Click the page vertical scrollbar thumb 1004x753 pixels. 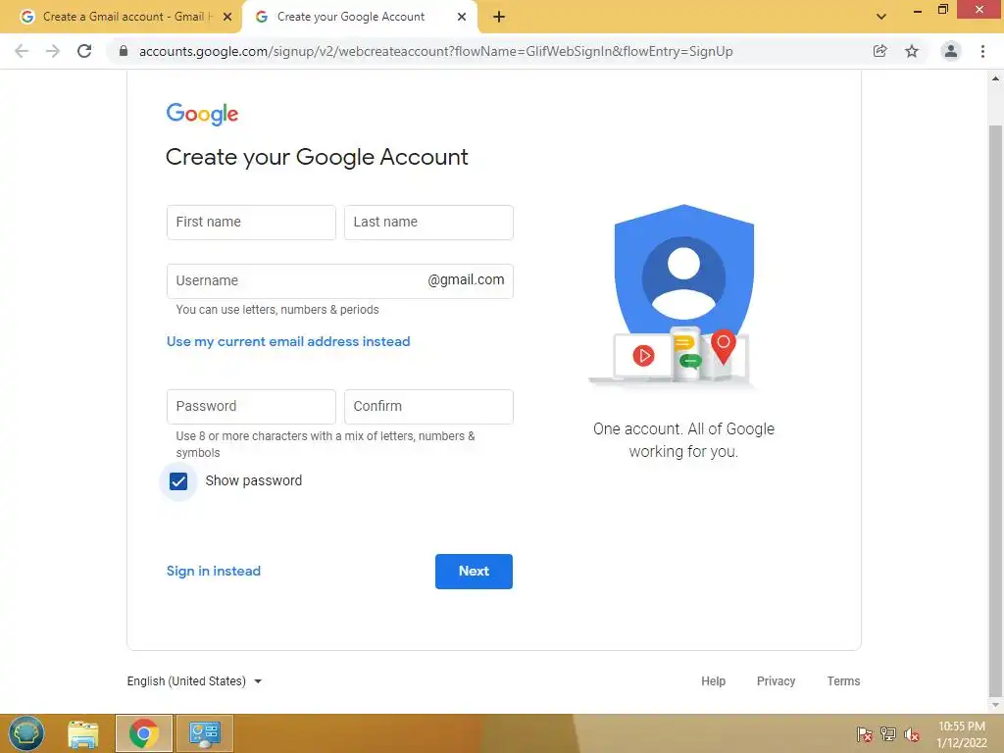[x=995, y=410]
